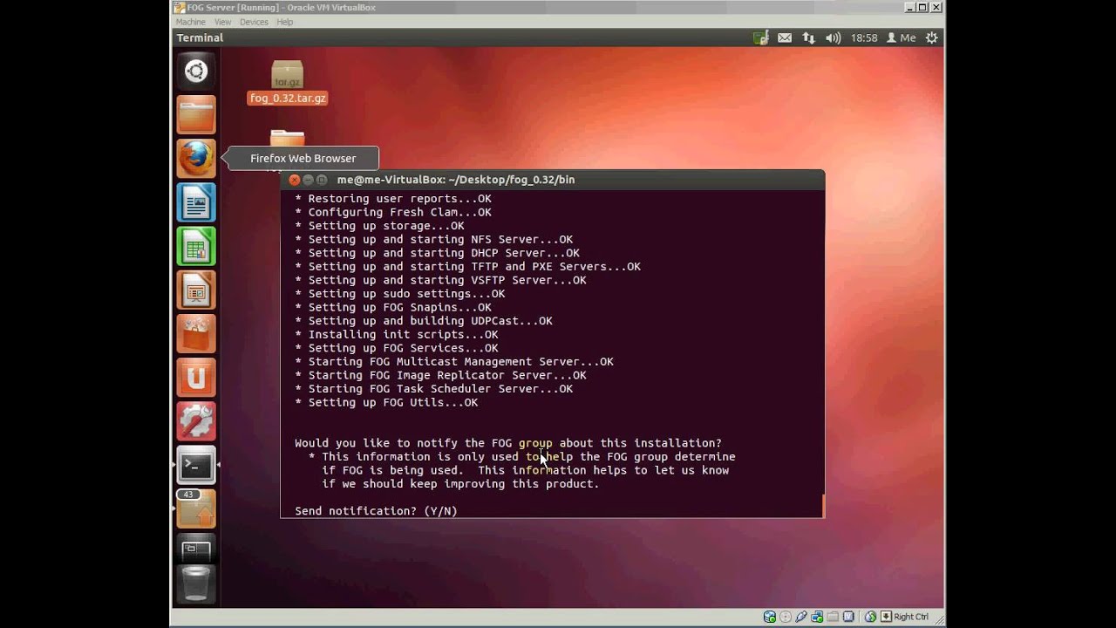Click VirtualBox mouse integration status icon
Screen dimensions: 1116x628
click(869, 617)
